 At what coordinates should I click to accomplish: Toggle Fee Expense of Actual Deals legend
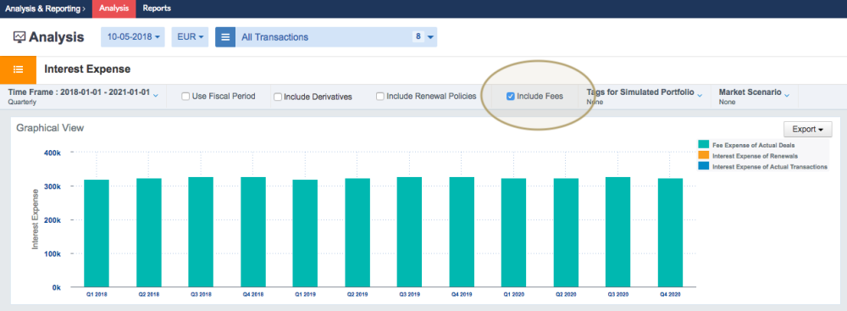[746, 145]
